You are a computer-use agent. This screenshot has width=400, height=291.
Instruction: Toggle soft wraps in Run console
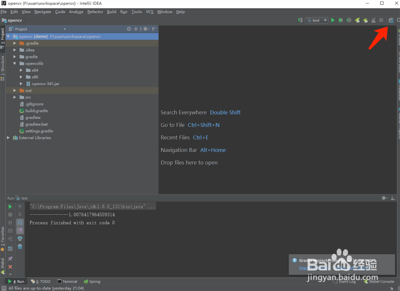tap(20, 223)
